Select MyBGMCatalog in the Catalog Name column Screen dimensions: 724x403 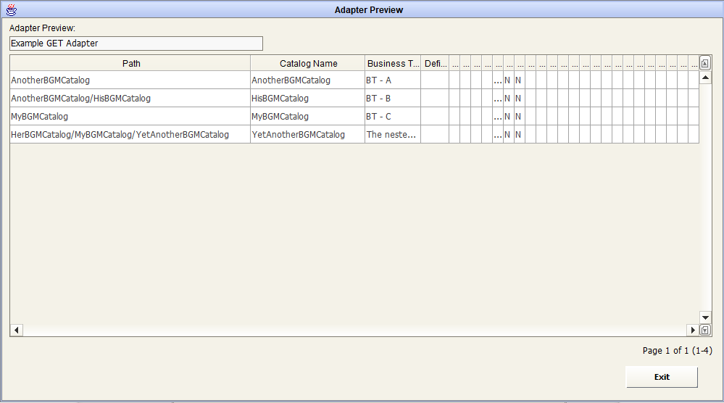[307, 116]
